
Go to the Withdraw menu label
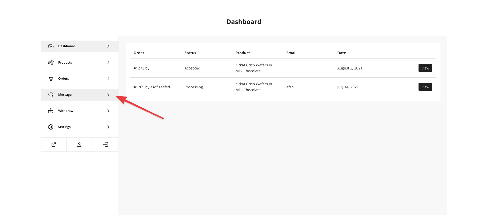click(x=66, y=111)
